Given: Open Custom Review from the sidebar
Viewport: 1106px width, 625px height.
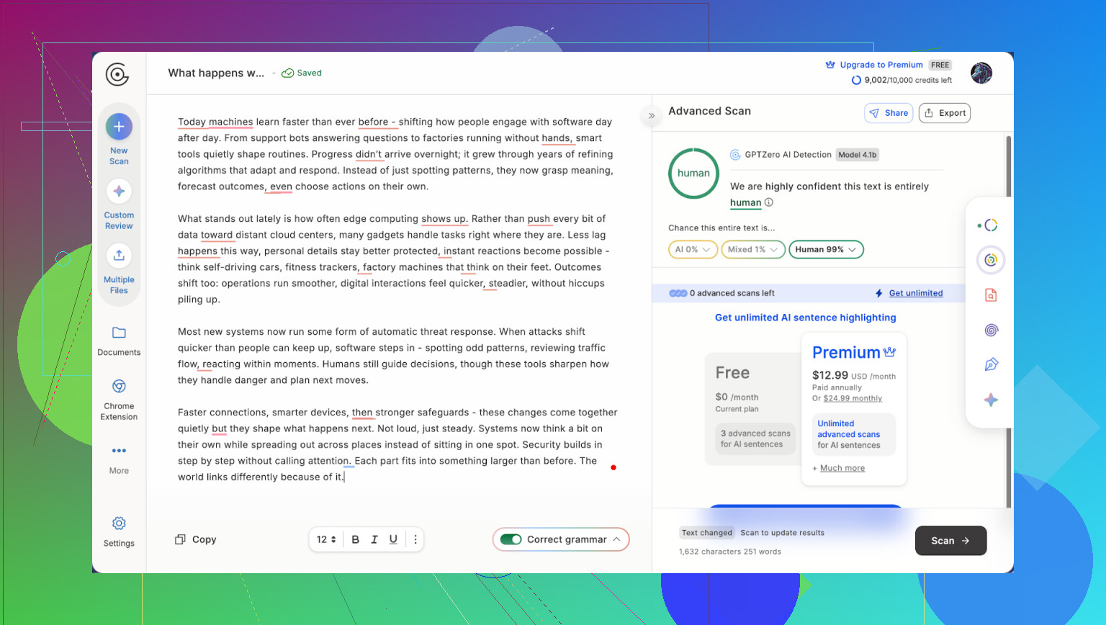Looking at the screenshot, I should click(x=119, y=192).
